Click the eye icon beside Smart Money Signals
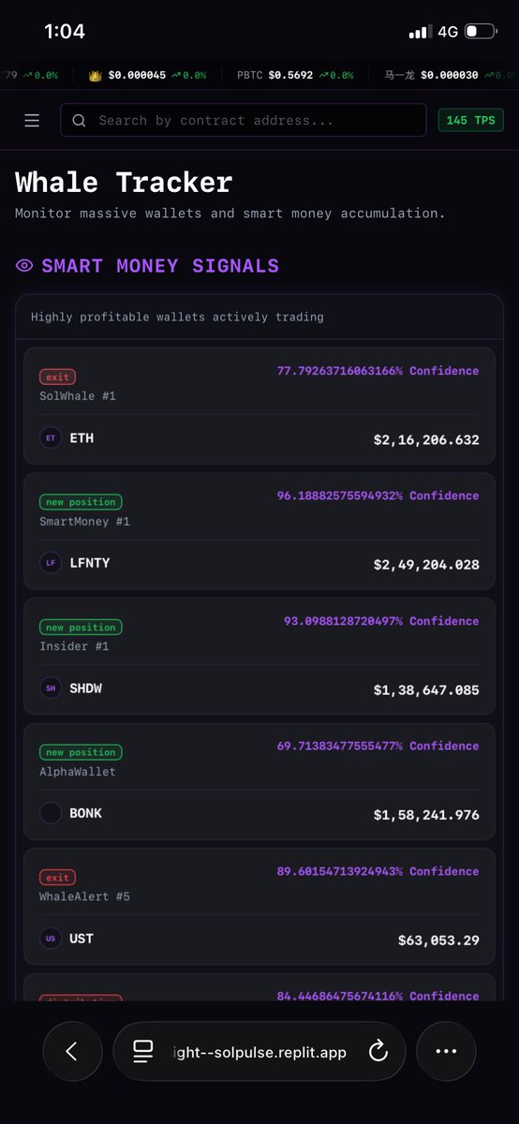The height and width of the screenshot is (1124, 519). [x=24, y=266]
